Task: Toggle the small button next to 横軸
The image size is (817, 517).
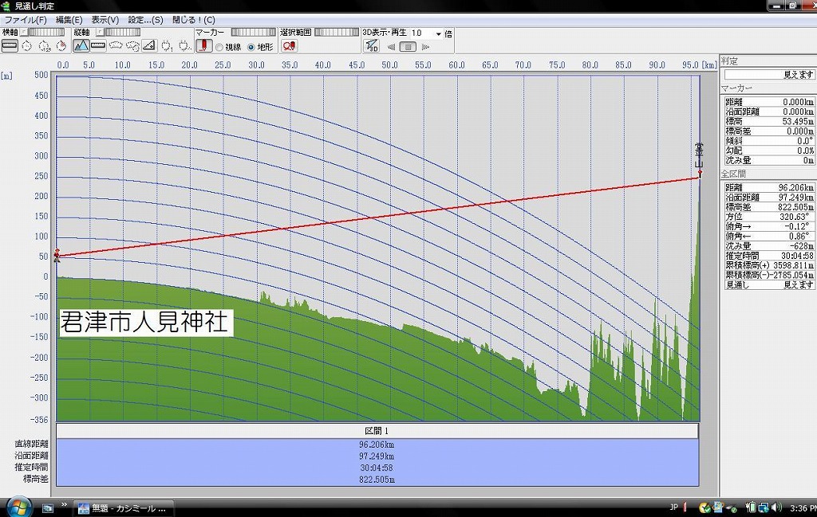Action: point(24,32)
